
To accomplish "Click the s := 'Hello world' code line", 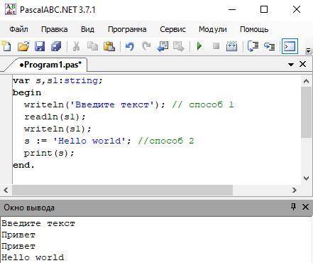I will (x=77, y=141).
